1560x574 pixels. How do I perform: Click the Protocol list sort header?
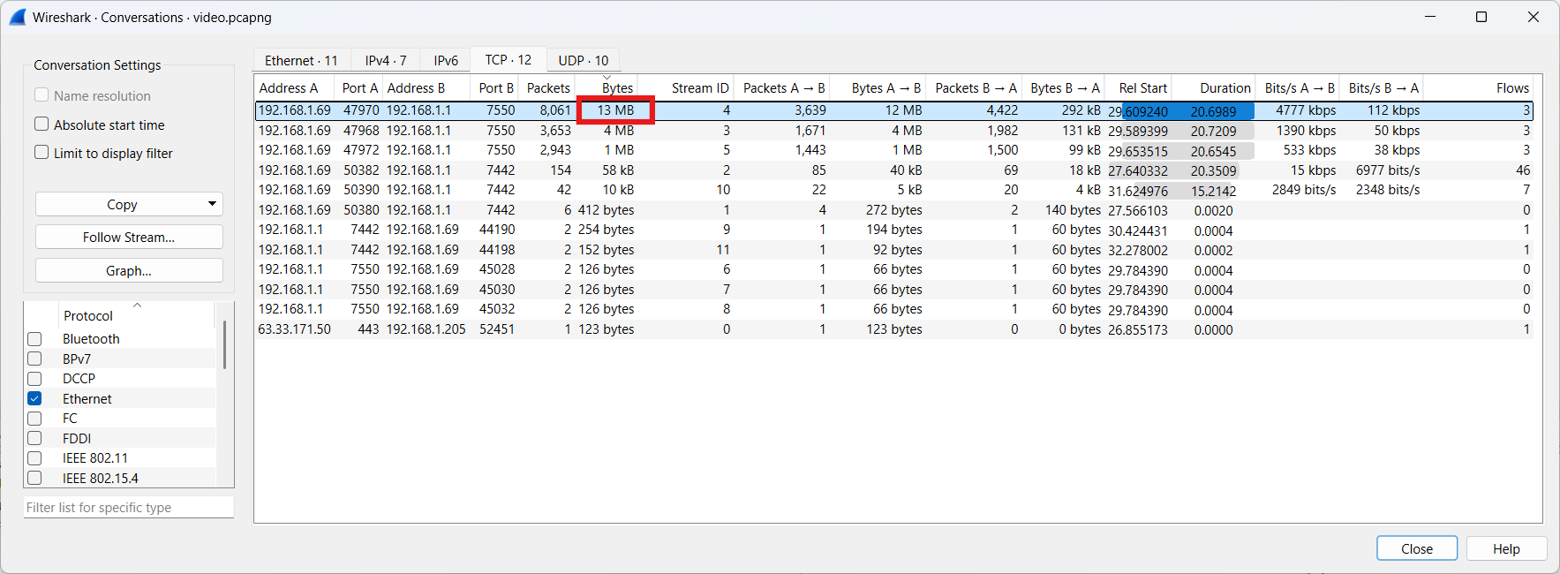point(88,315)
